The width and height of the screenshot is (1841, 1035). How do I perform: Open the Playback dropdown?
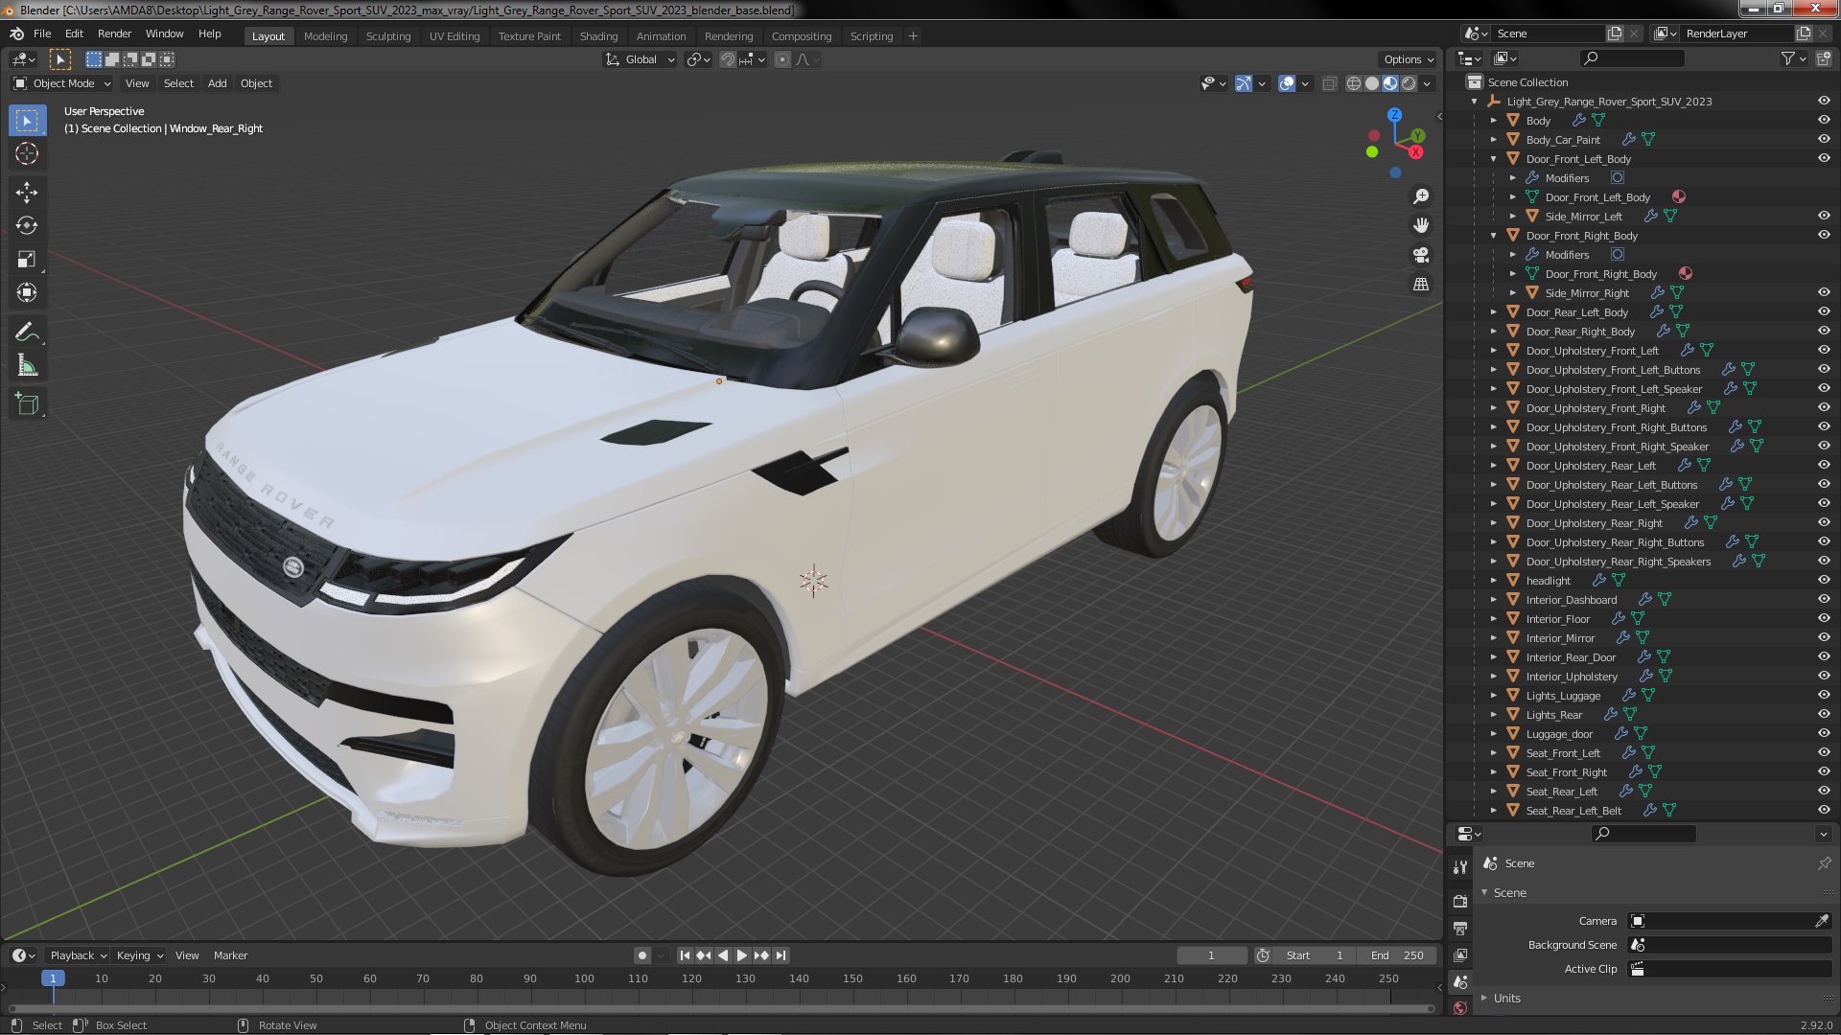79,955
